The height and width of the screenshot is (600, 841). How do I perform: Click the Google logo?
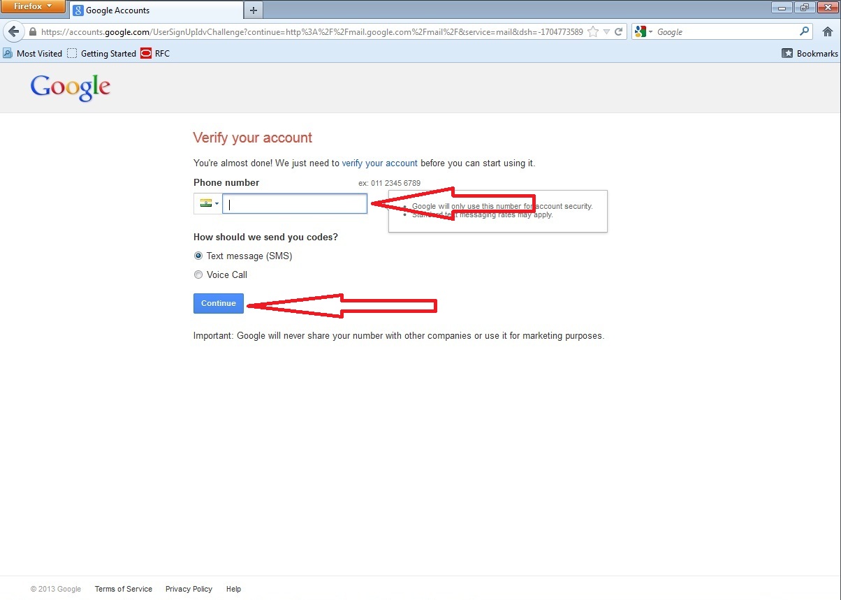[x=71, y=87]
